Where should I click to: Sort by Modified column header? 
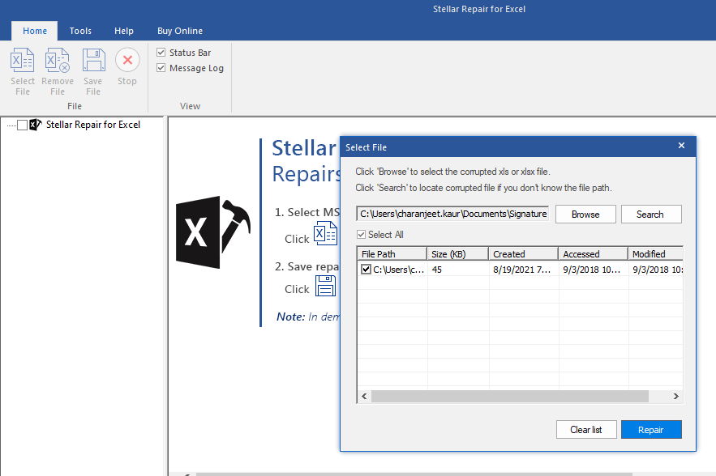tap(656, 254)
